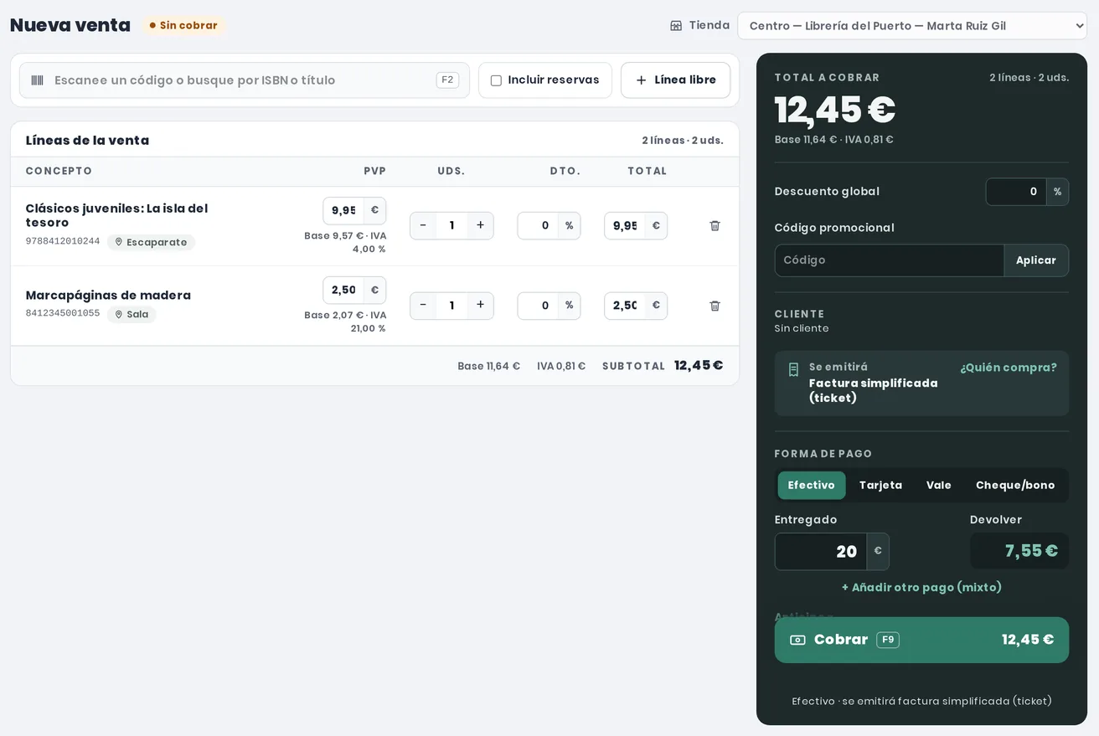1099x736 pixels.
Task: Click the Sala location tag
Action: point(132,315)
